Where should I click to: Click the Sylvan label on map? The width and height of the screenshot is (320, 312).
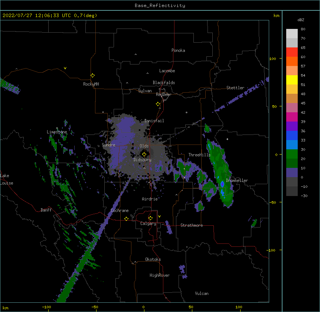click(x=145, y=91)
